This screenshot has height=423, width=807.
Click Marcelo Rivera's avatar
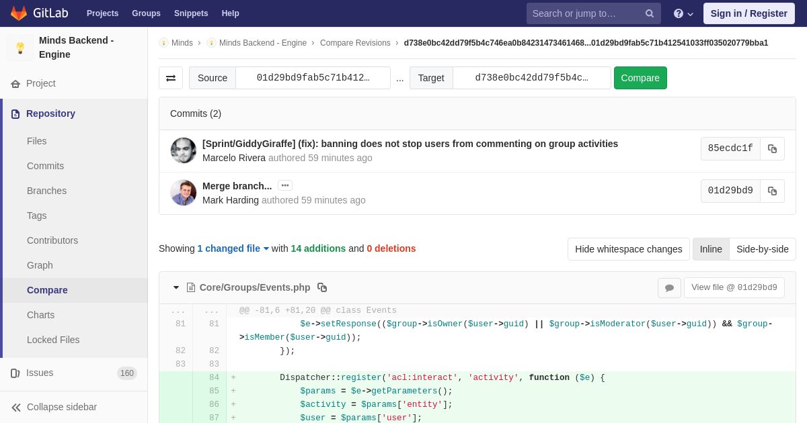point(184,150)
